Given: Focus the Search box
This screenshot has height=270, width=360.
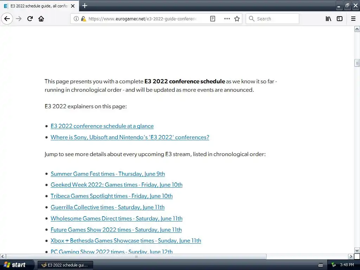Looking at the screenshot, I should point(272,19).
